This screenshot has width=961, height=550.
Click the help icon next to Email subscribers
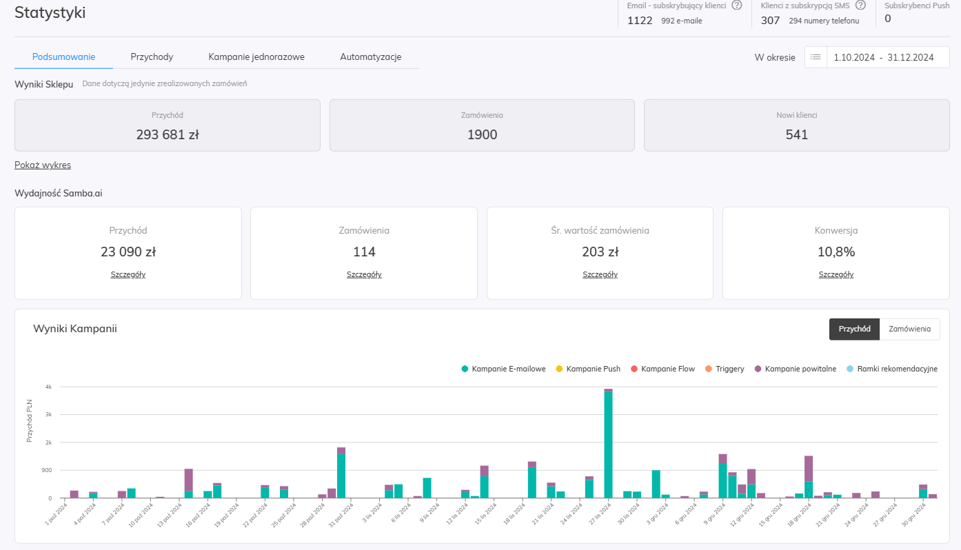pyautogui.click(x=736, y=6)
